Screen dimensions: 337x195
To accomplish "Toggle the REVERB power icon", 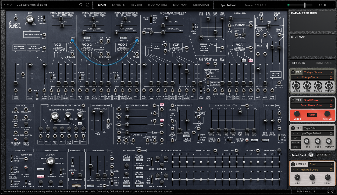I will pyautogui.click(x=292, y=164).
